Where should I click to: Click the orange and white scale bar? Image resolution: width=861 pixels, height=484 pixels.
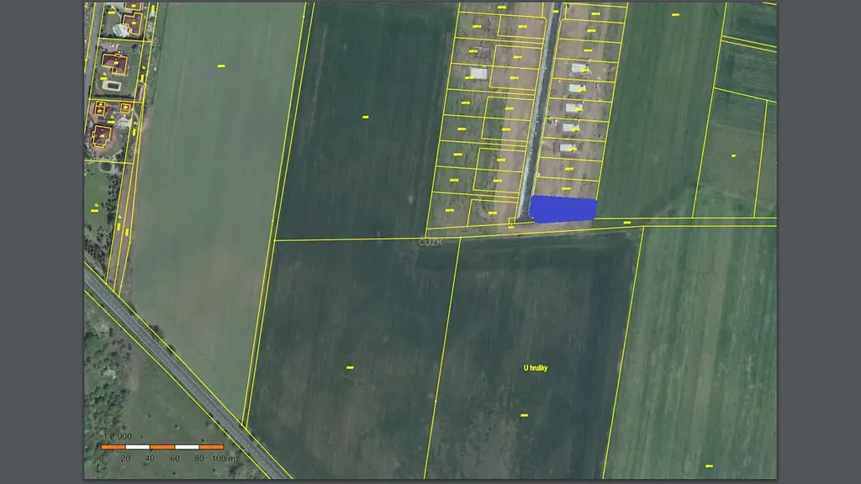(162, 447)
